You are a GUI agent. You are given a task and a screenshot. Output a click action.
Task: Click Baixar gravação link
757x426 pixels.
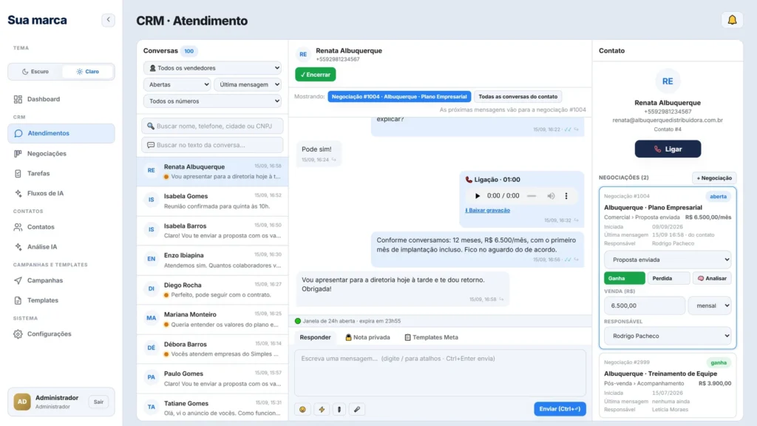pos(488,211)
